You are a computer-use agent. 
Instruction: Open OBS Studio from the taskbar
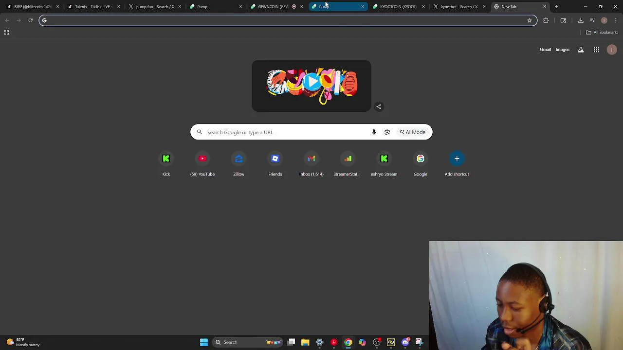[x=377, y=342]
